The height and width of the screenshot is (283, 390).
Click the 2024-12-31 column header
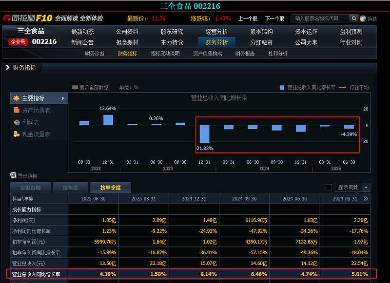(x=194, y=199)
